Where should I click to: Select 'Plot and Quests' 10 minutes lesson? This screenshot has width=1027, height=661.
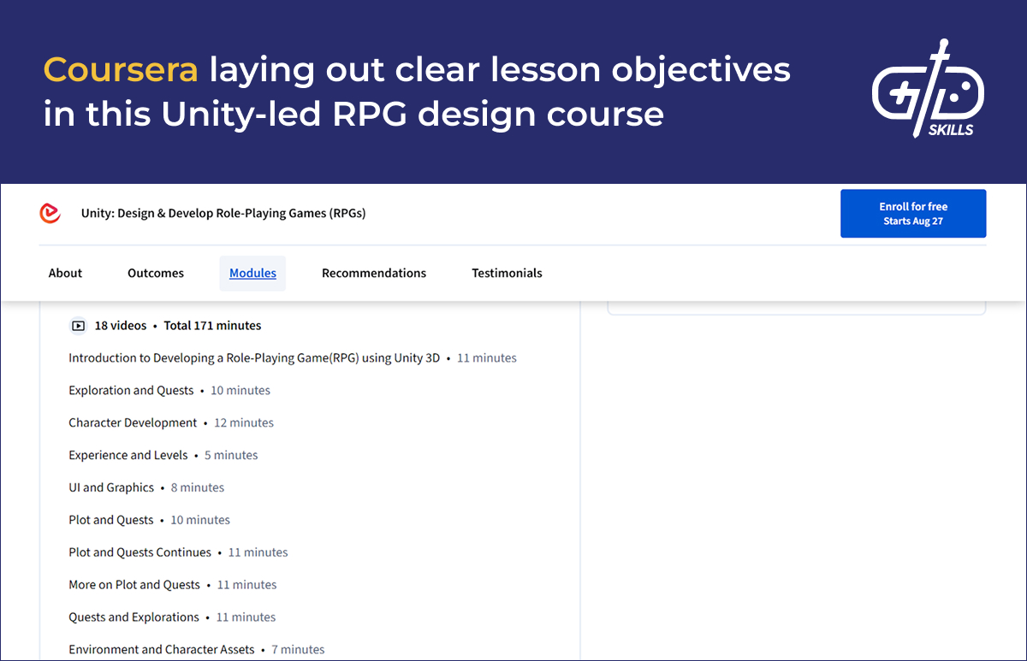coord(150,521)
